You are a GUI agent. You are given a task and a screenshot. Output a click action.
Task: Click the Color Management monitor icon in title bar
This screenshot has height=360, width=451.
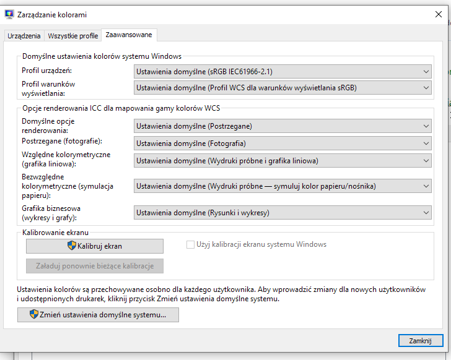point(9,14)
